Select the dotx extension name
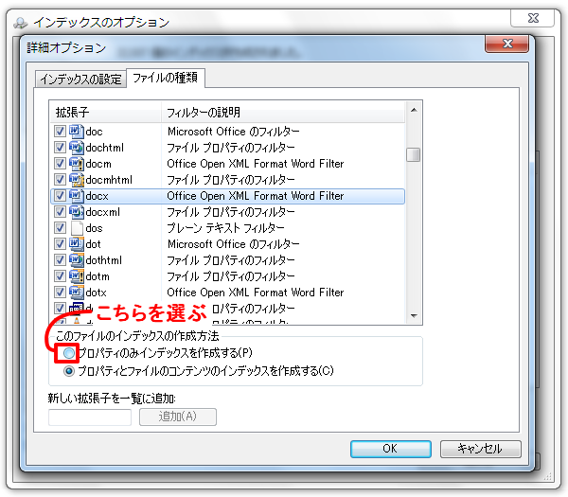Viewport: 568px width, 497px height. [97, 293]
